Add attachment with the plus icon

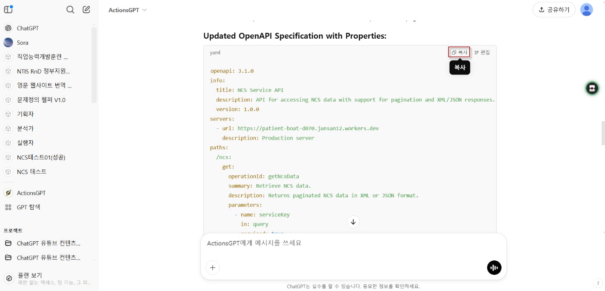pyautogui.click(x=213, y=268)
